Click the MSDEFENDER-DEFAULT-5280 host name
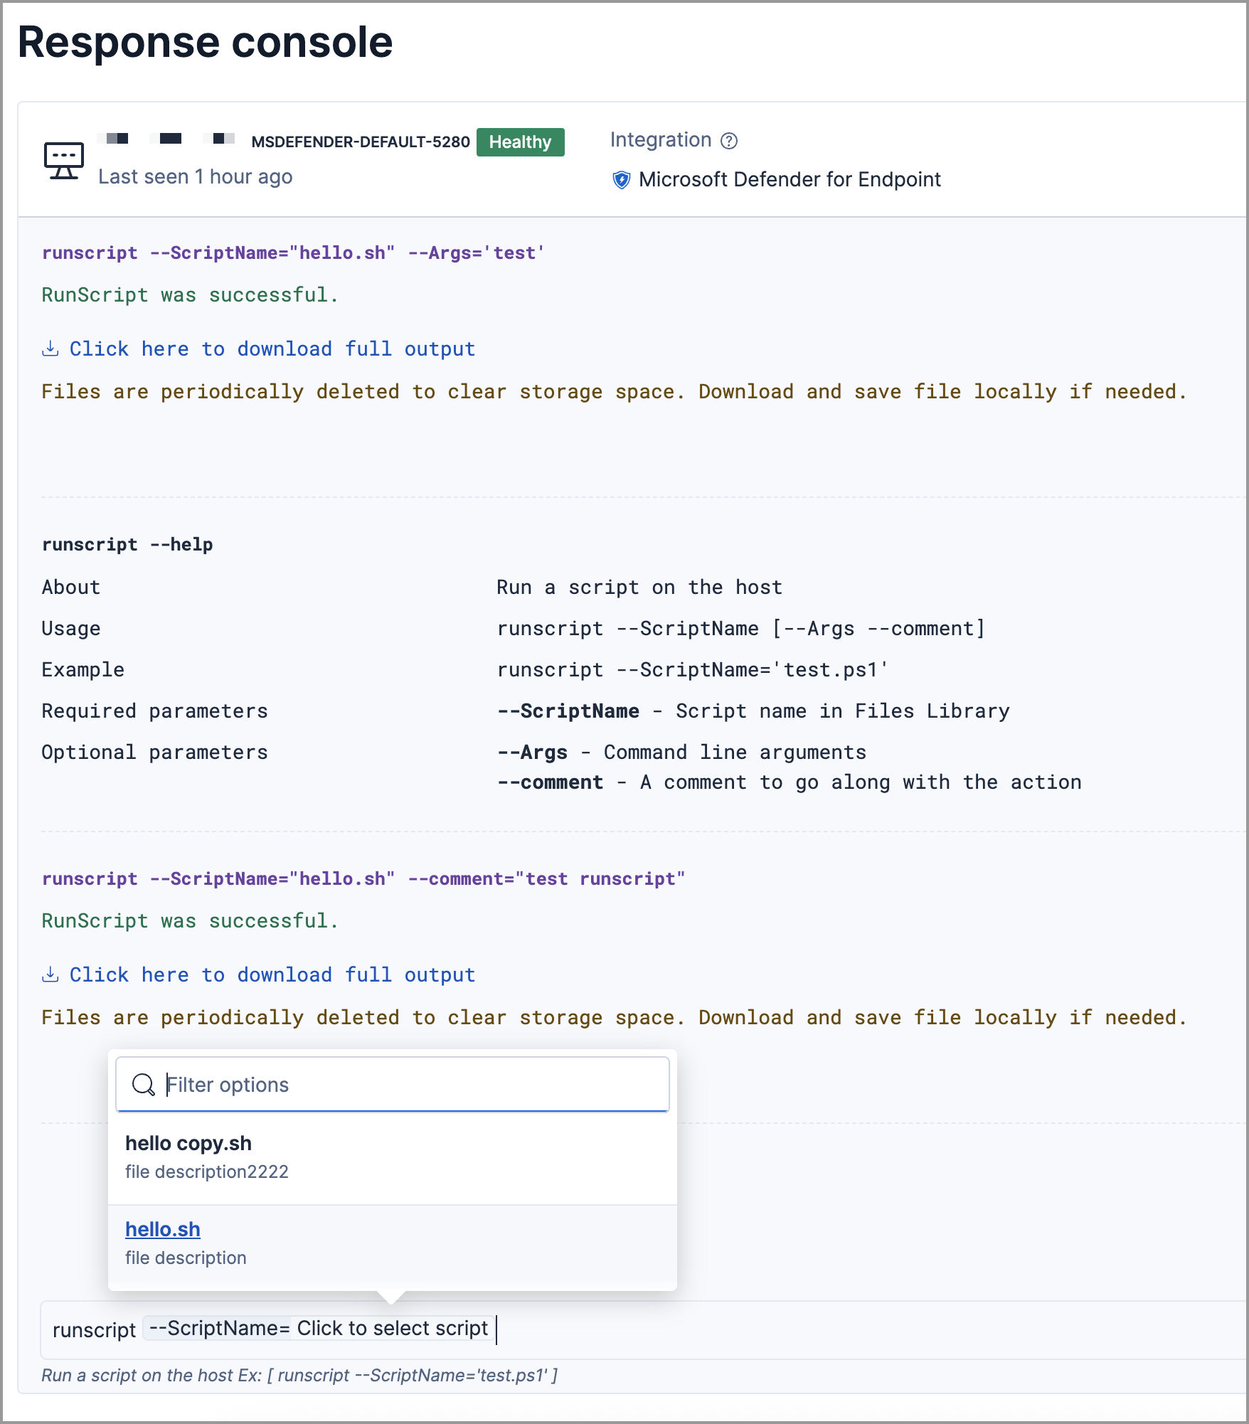 click(x=361, y=142)
